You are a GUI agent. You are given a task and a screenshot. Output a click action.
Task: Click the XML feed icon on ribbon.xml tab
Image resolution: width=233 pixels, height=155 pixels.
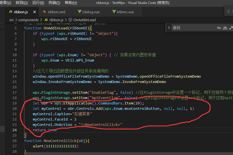point(45,12)
